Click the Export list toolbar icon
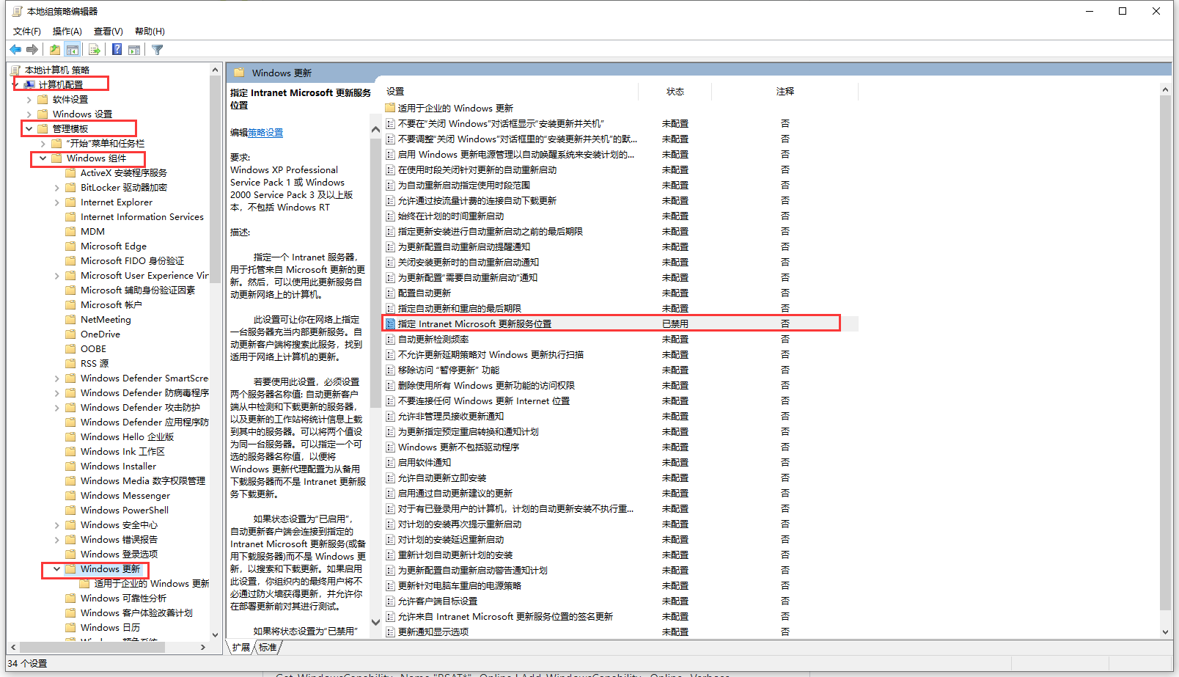This screenshot has height=677, width=1179. tap(94, 50)
